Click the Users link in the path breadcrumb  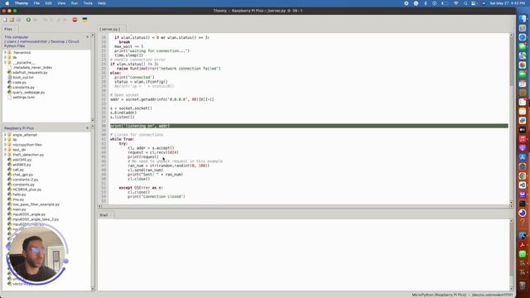tap(12, 41)
